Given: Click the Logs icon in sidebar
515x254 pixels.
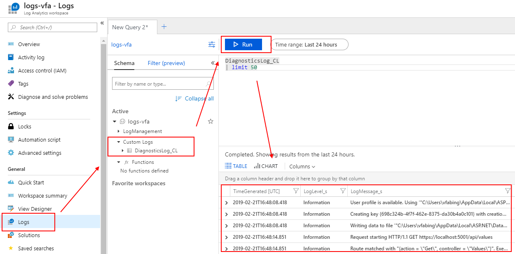Looking at the screenshot, I should 11,222.
